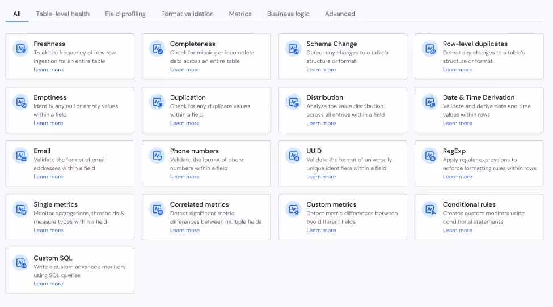Select the Distribution card title
This screenshot has width=553, height=307.
[x=324, y=97]
